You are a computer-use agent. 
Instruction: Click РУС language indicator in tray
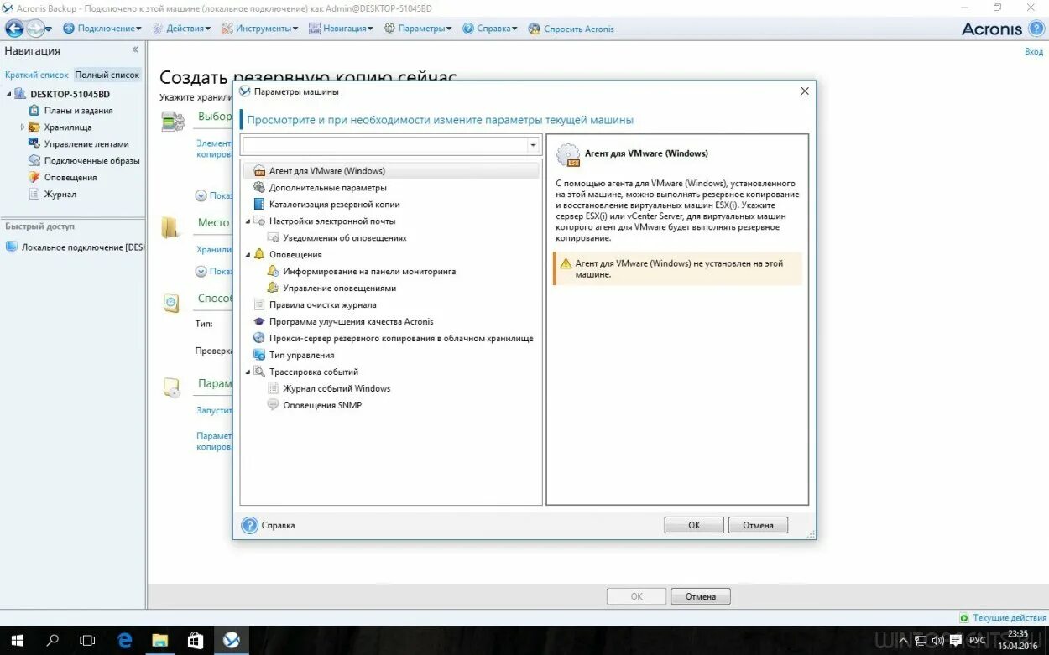tap(977, 641)
